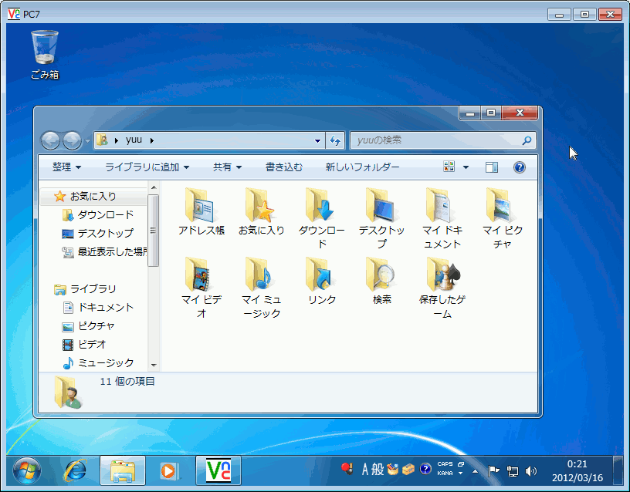Toggle the preview pane in the toolbar
The height and width of the screenshot is (492, 630).
pos(491,167)
